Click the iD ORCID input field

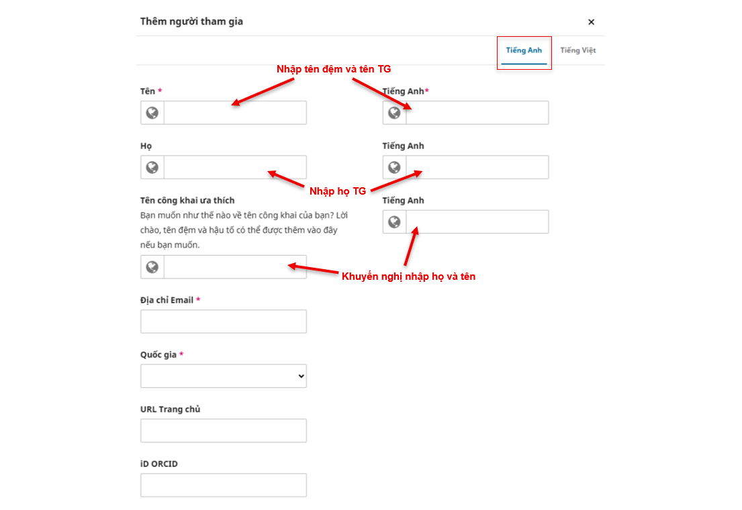(x=224, y=485)
